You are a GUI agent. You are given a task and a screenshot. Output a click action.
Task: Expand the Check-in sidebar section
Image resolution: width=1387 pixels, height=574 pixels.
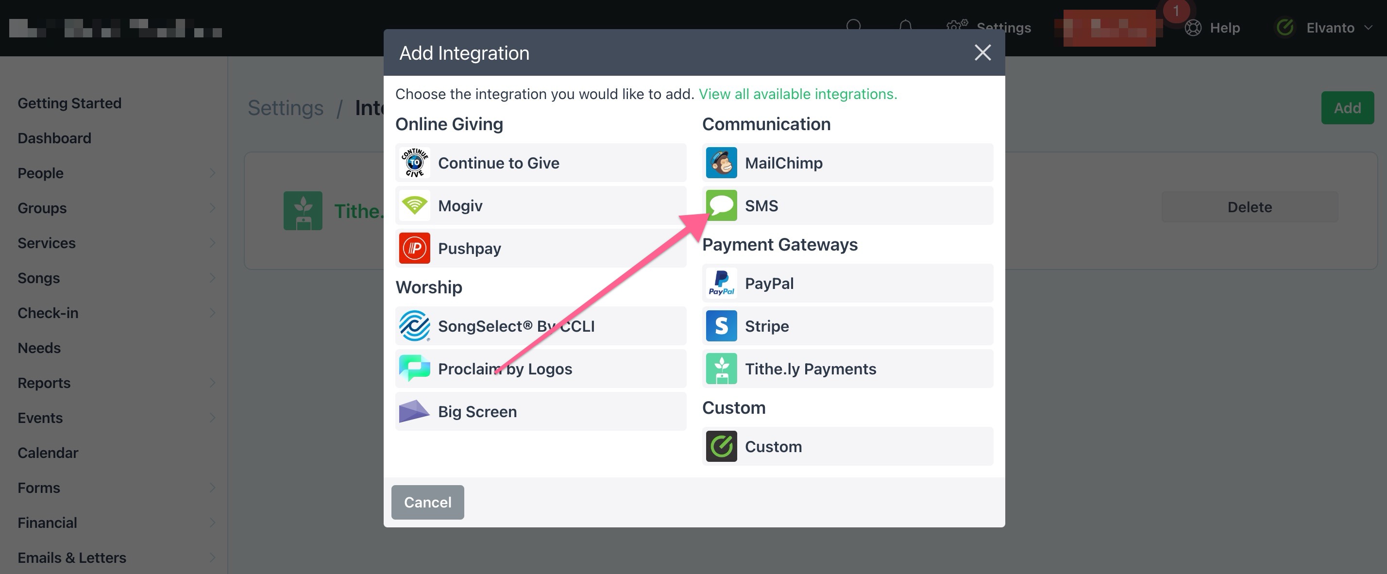(212, 313)
